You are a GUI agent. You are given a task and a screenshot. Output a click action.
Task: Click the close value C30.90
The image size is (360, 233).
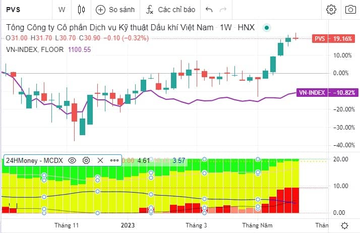point(90,38)
